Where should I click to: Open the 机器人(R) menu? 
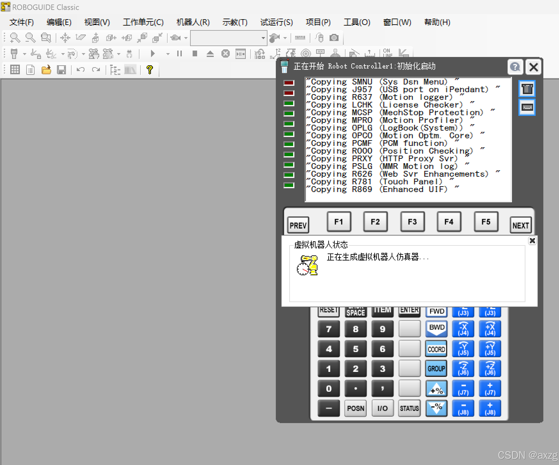(x=193, y=22)
